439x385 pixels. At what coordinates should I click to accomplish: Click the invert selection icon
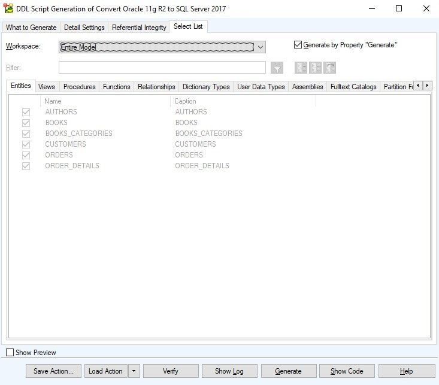(x=329, y=68)
